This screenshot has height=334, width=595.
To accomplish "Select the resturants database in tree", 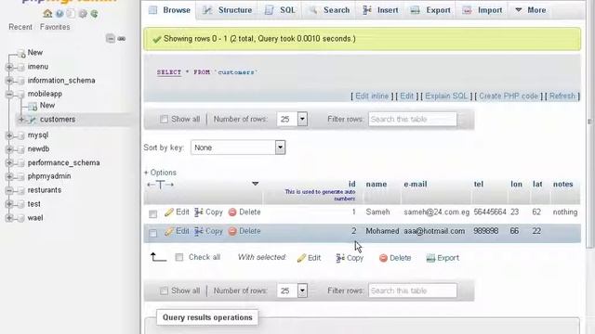I will 45,190.
